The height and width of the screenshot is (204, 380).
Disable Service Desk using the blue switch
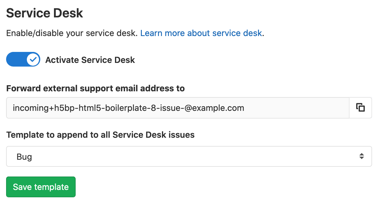coord(23,60)
